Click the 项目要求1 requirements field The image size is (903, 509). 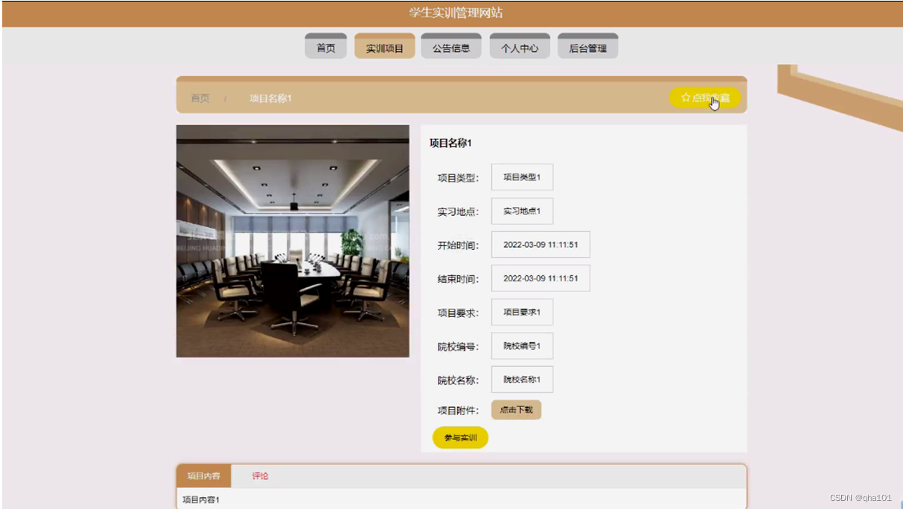pyautogui.click(x=521, y=312)
